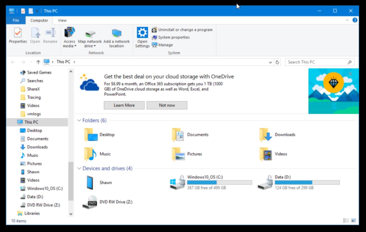Select Shawn in navigation pane
This screenshot has width=366, height=232.
pyautogui.click(x=30, y=172)
